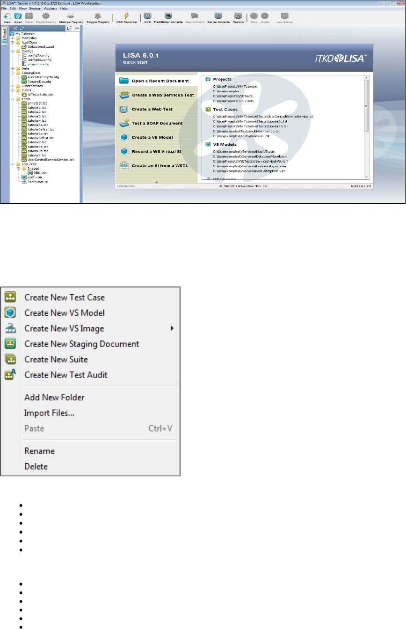Undock the project panel window icon

(69, 29)
